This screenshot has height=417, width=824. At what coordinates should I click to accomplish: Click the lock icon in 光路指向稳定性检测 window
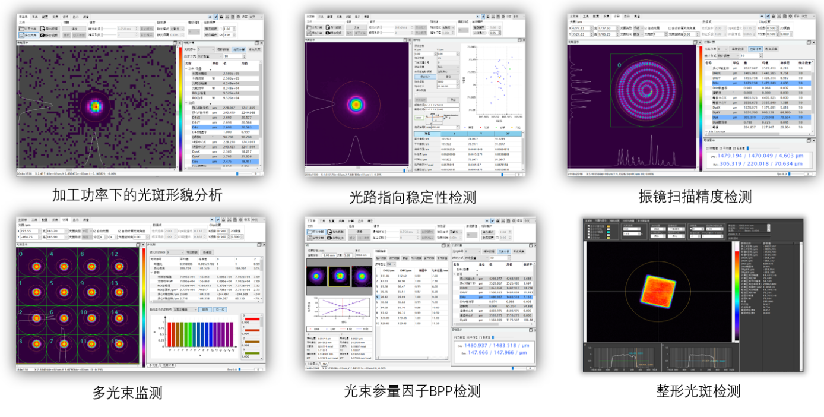[488, 17]
